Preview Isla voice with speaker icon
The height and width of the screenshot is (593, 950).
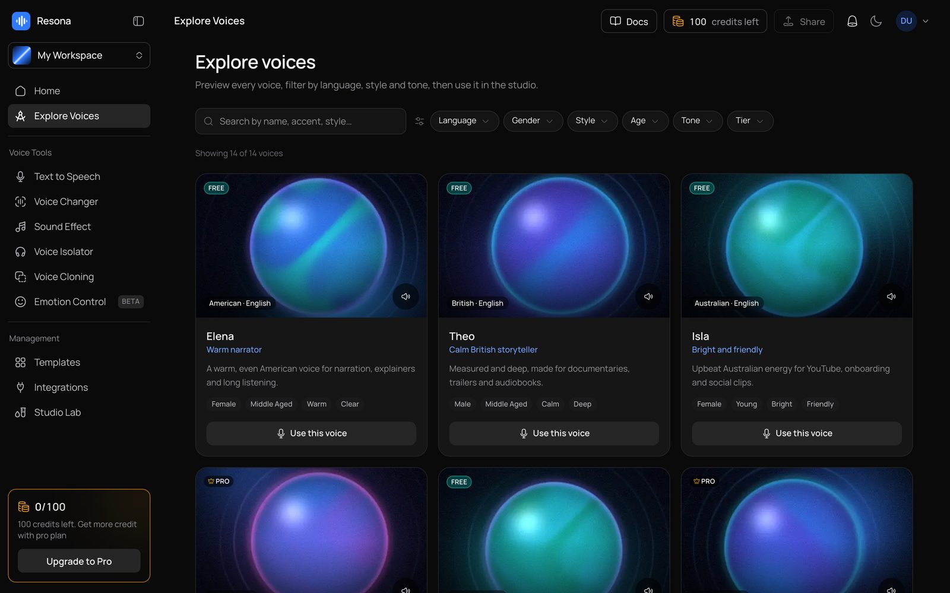pos(891,296)
